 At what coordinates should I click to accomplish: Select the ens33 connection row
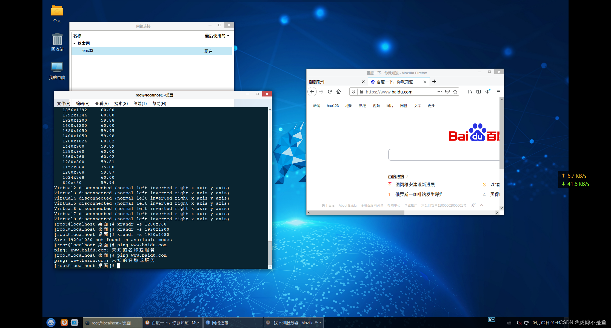click(x=152, y=51)
